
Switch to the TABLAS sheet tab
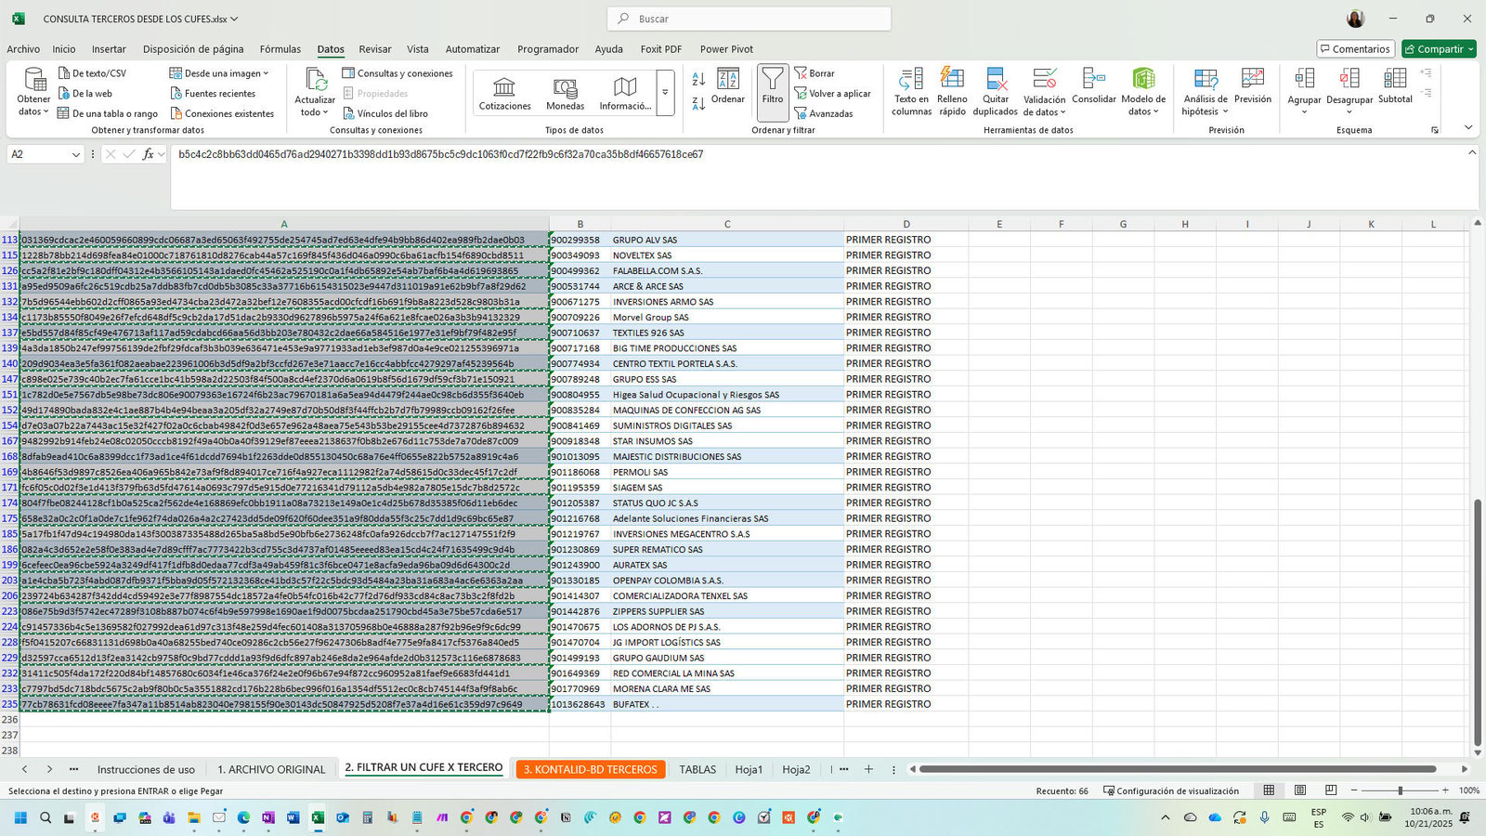click(697, 769)
